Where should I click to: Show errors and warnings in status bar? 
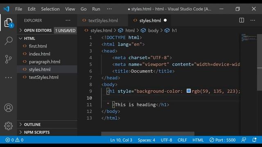click(x=14, y=140)
